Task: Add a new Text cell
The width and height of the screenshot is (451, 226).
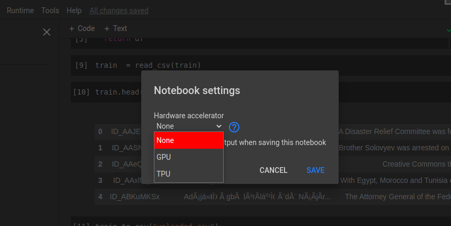Action: (x=116, y=28)
